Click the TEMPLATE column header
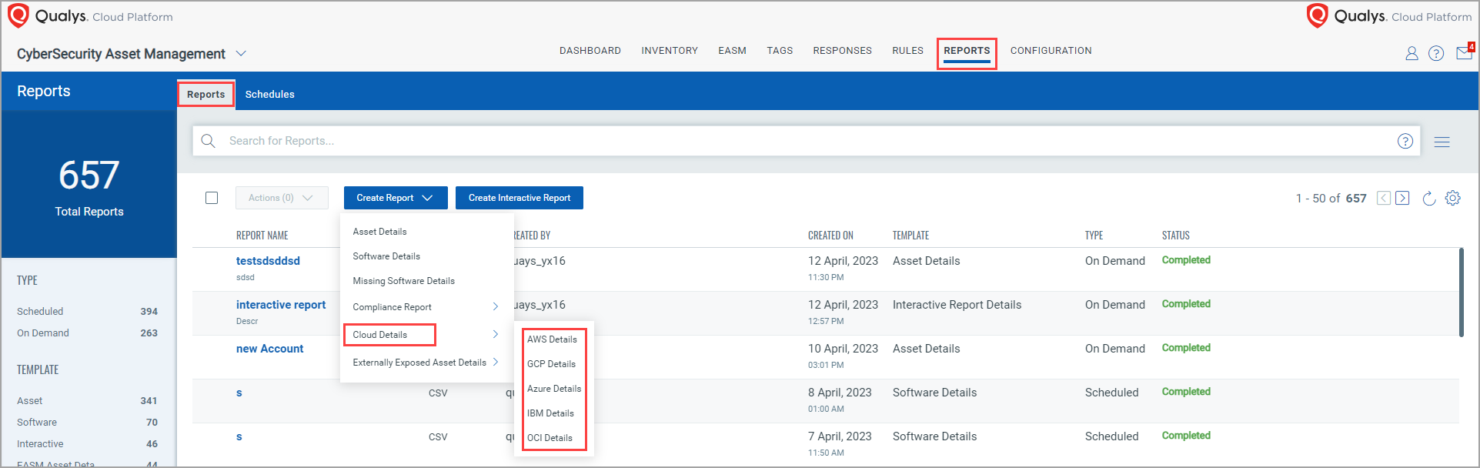 pos(910,236)
